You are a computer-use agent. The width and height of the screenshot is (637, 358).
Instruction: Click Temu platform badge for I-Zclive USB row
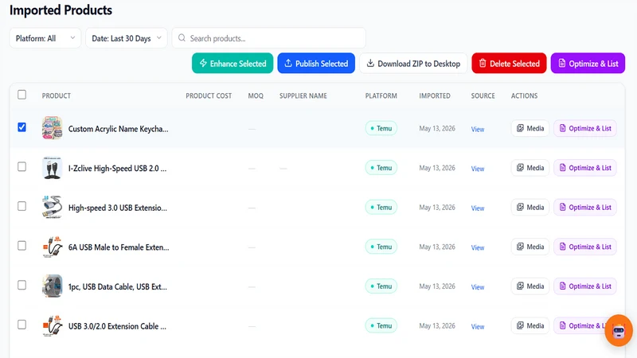point(381,168)
